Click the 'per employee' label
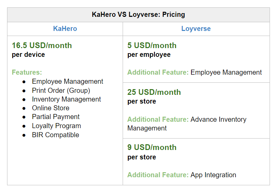This screenshot has width=277, height=191. [149, 55]
